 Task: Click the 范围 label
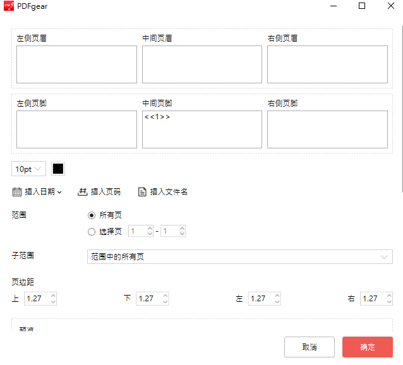[x=19, y=215]
